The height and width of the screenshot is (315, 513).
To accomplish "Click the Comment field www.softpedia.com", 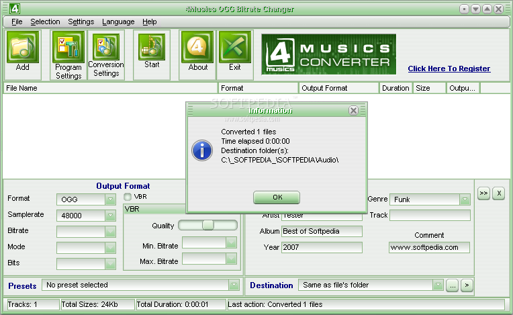I will coord(429,247).
